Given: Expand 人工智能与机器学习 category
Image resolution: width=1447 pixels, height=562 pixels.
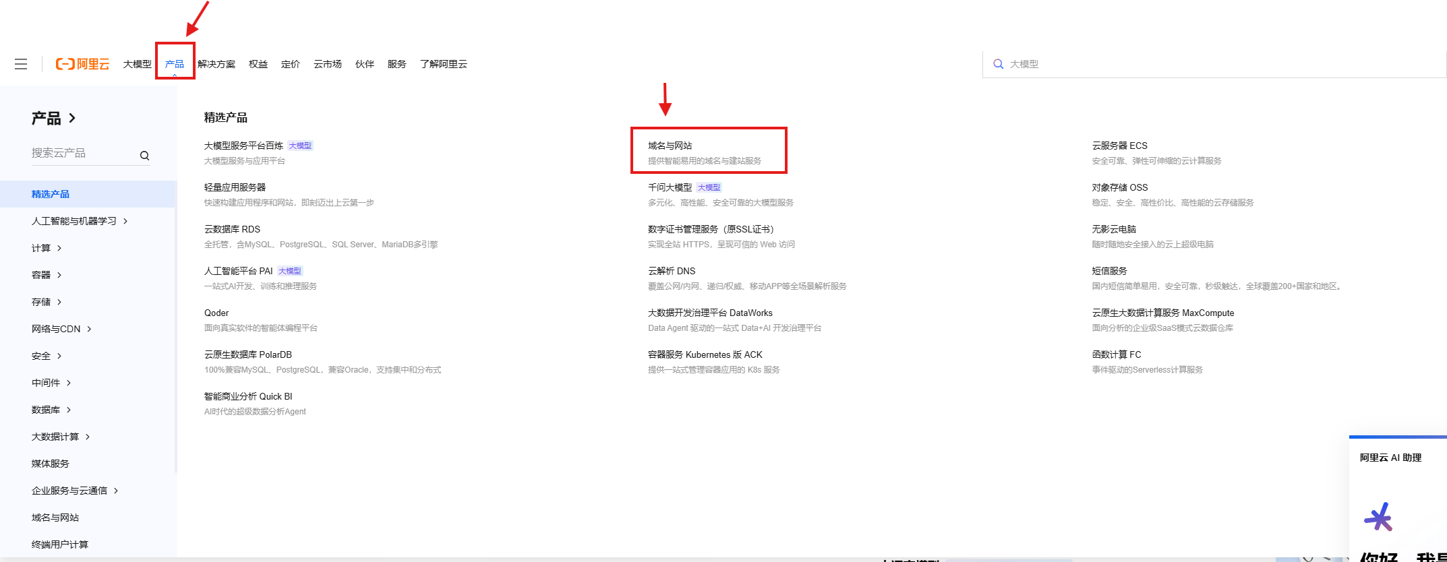Looking at the screenshot, I should [80, 221].
